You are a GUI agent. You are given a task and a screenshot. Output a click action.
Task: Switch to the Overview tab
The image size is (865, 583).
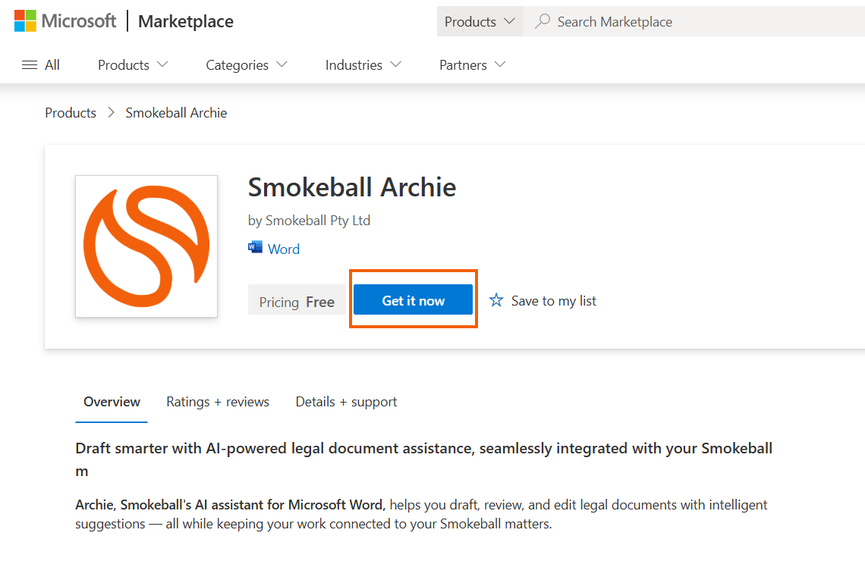point(112,402)
